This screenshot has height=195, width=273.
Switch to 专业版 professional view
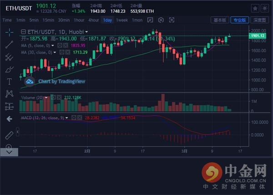pyautogui.click(x=240, y=20)
